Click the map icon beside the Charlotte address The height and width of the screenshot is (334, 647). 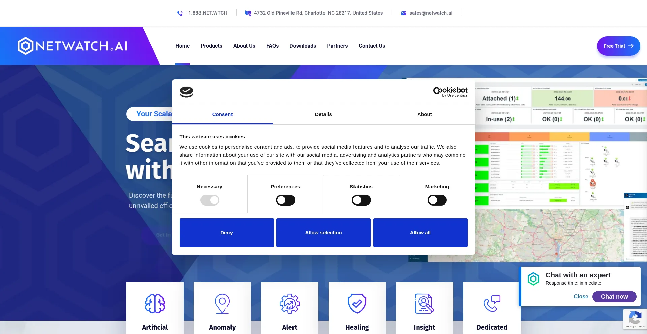click(248, 13)
